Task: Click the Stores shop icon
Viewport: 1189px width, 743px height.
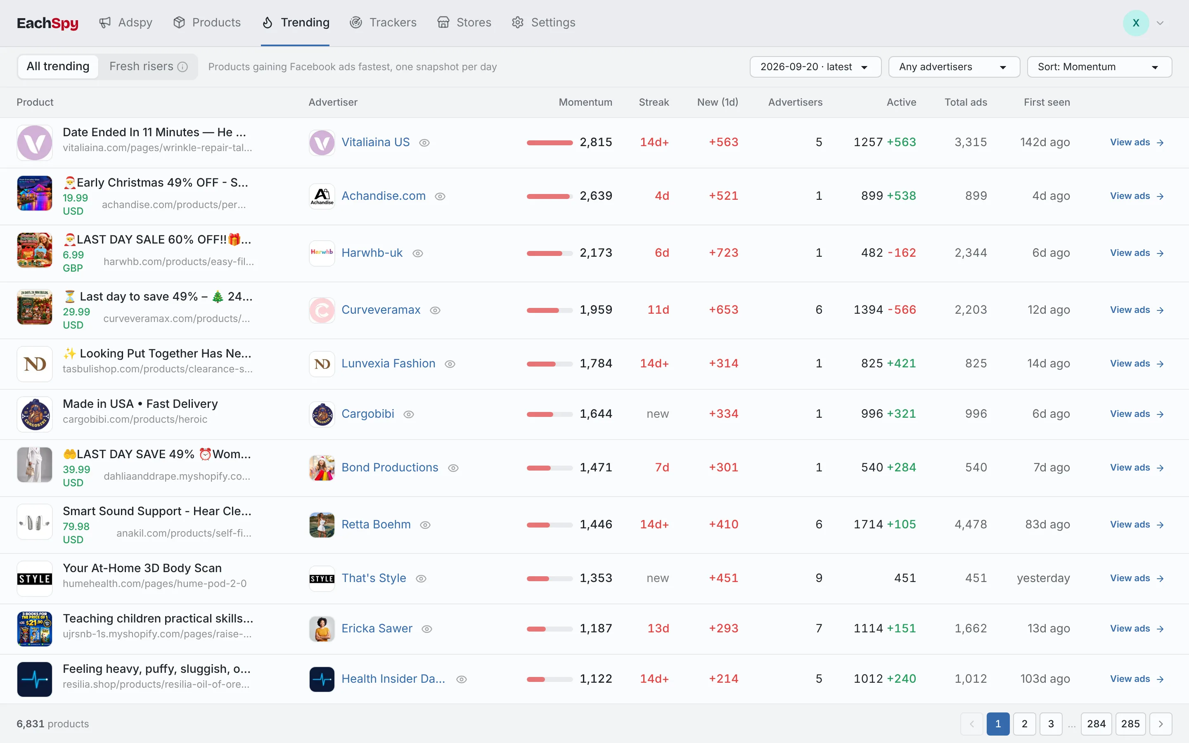Action: [443, 23]
